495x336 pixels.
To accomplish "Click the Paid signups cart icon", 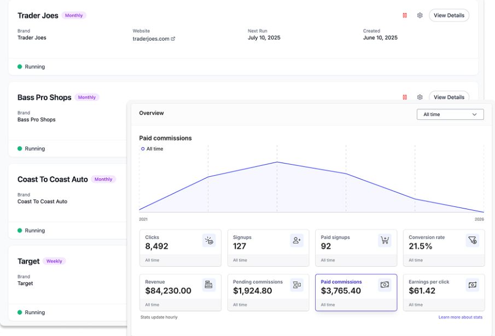I will 385,240.
